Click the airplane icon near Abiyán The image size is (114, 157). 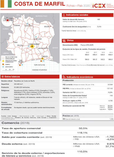(x=43, y=61)
